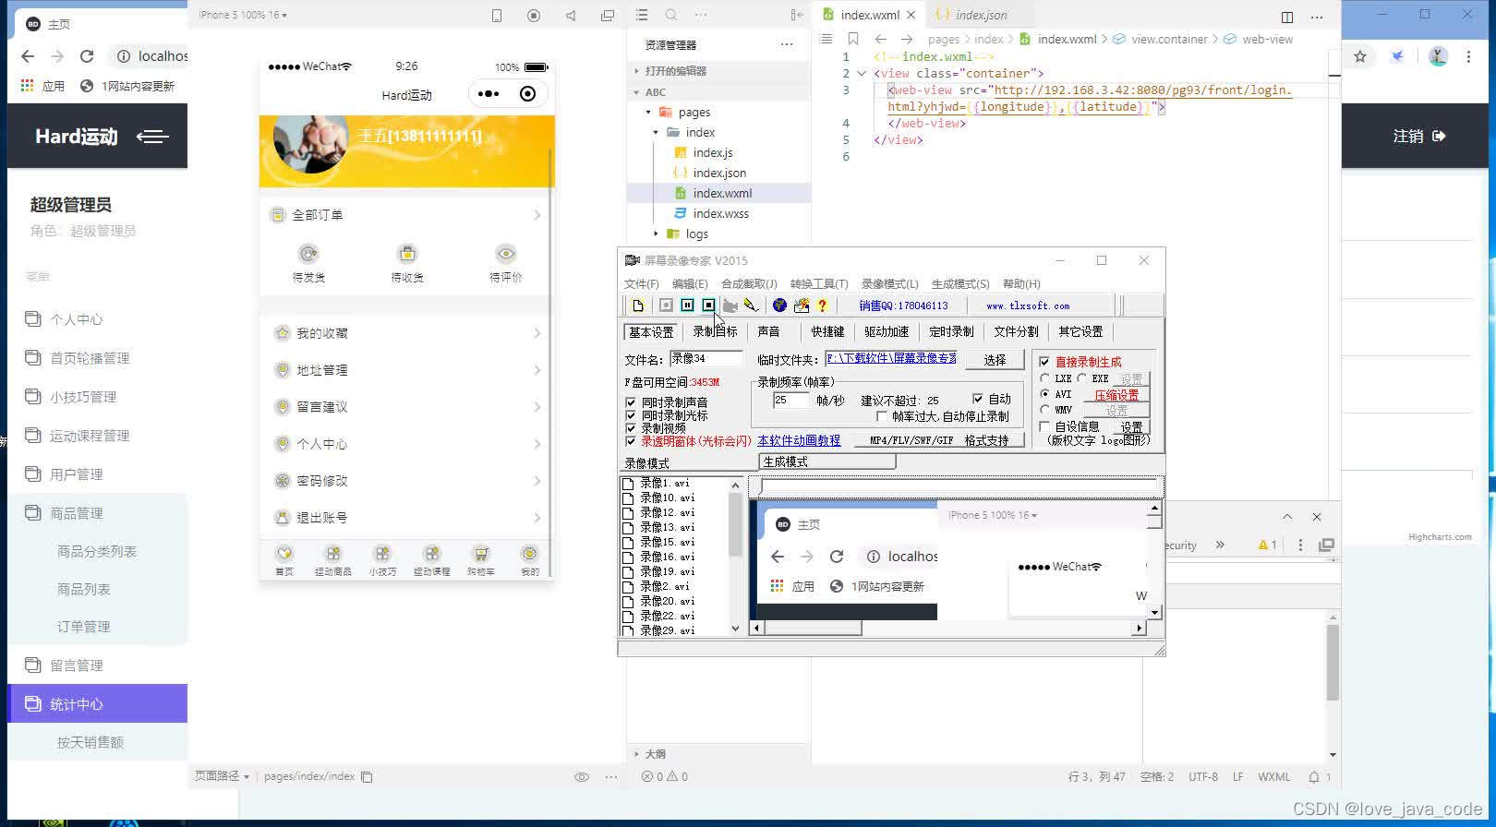Click the bookmark star icon in browser

click(x=1360, y=56)
